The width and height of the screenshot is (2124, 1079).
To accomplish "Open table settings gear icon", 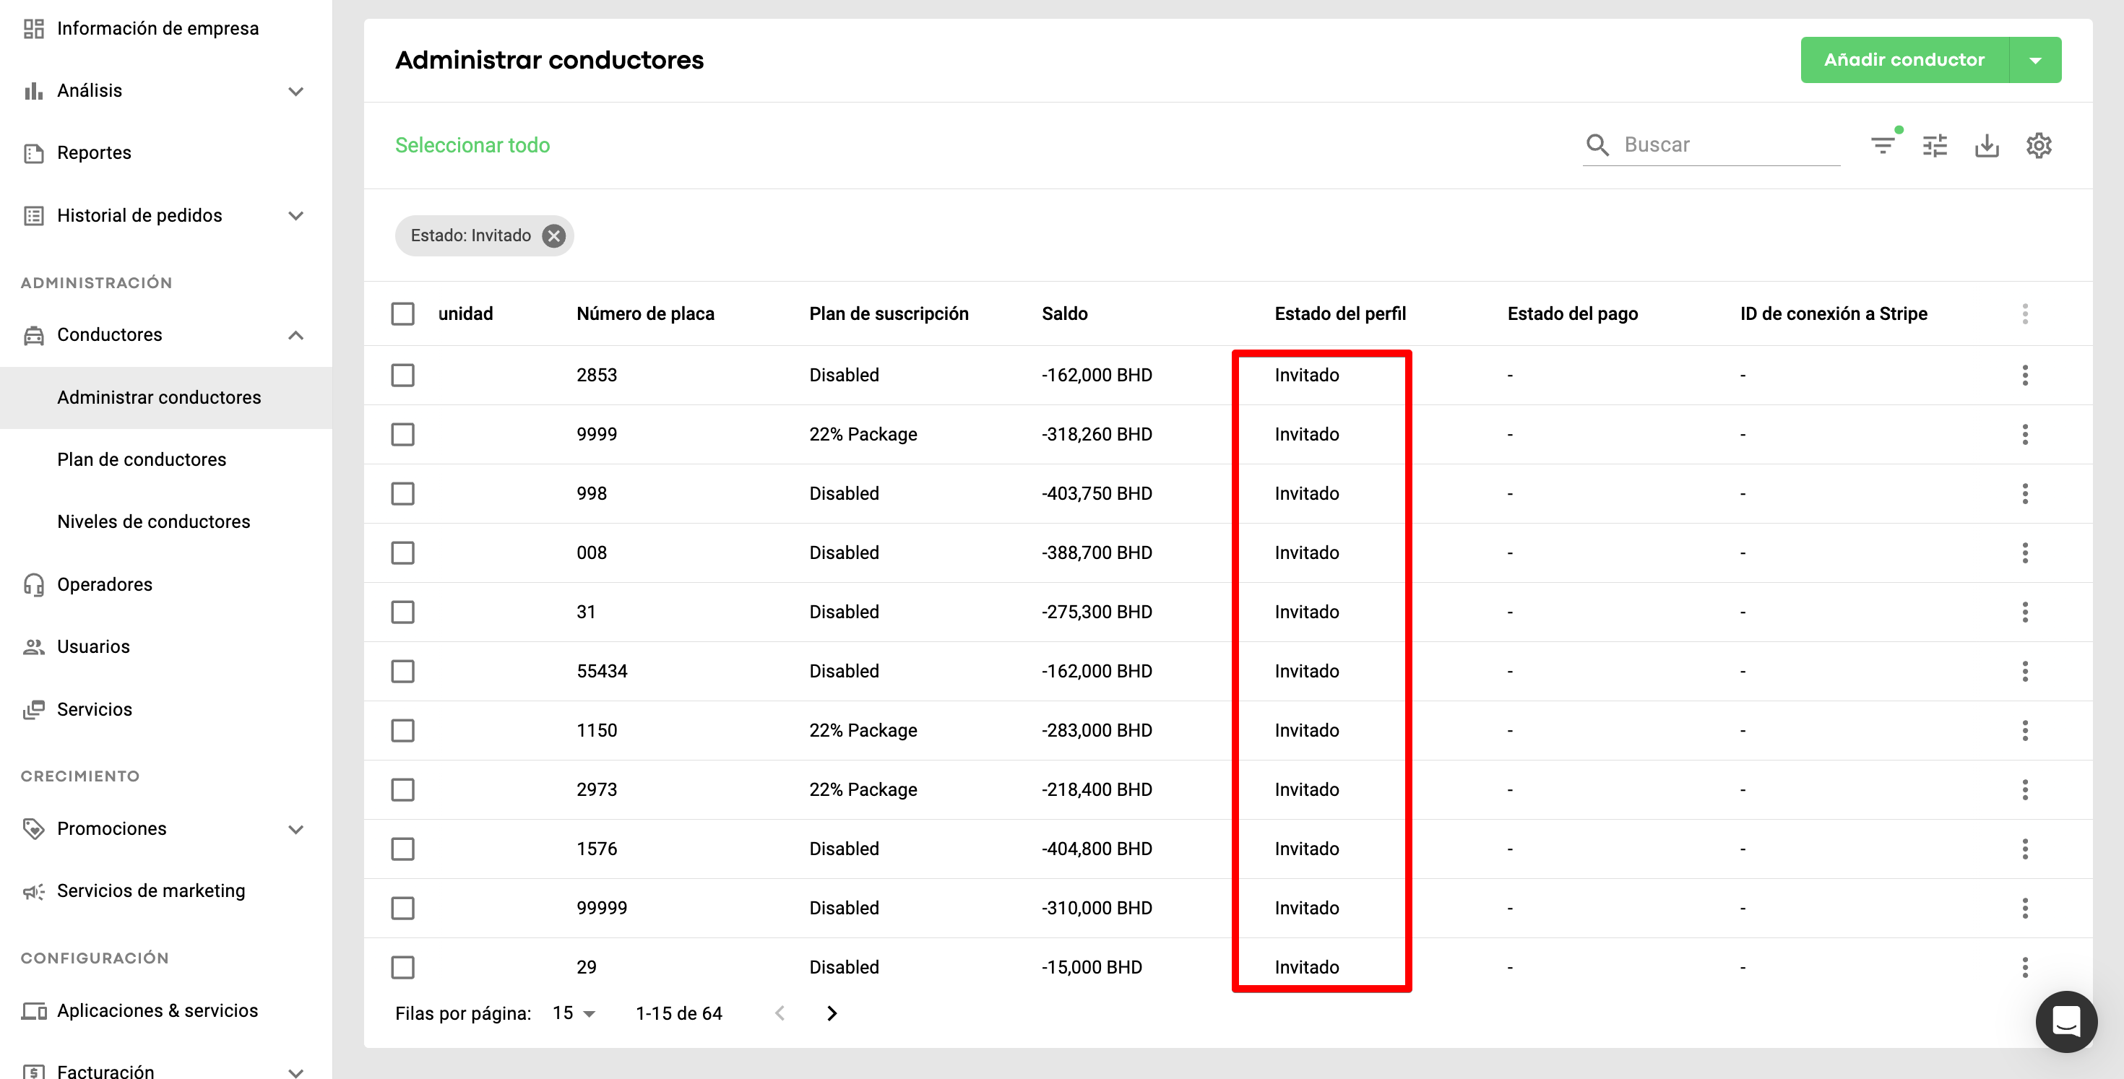I will pyautogui.click(x=2038, y=145).
